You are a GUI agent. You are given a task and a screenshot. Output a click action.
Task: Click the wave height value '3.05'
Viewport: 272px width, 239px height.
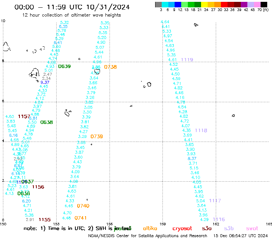tap(88, 107)
